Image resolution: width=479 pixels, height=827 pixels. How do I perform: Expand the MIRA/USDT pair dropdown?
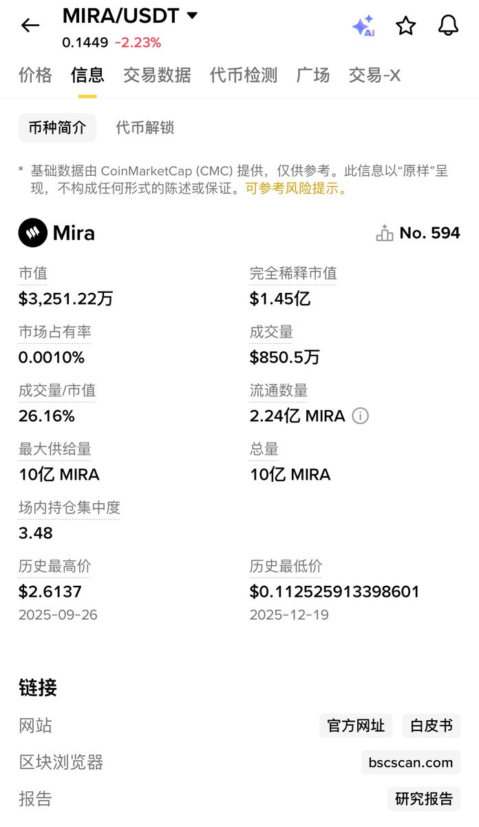click(192, 15)
